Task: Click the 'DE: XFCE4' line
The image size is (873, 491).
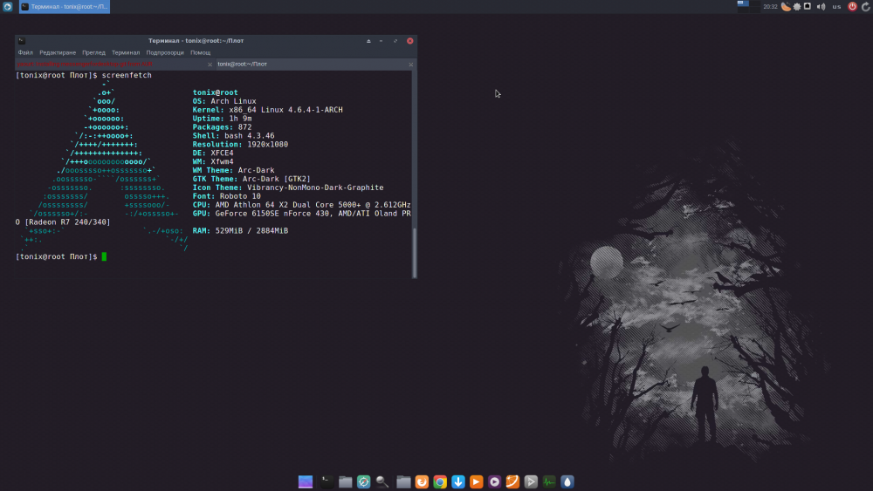Action: (213, 153)
